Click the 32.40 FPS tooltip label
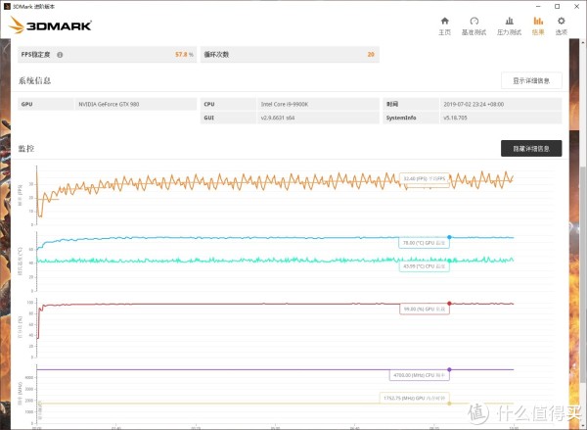587x430 pixels. point(425,179)
